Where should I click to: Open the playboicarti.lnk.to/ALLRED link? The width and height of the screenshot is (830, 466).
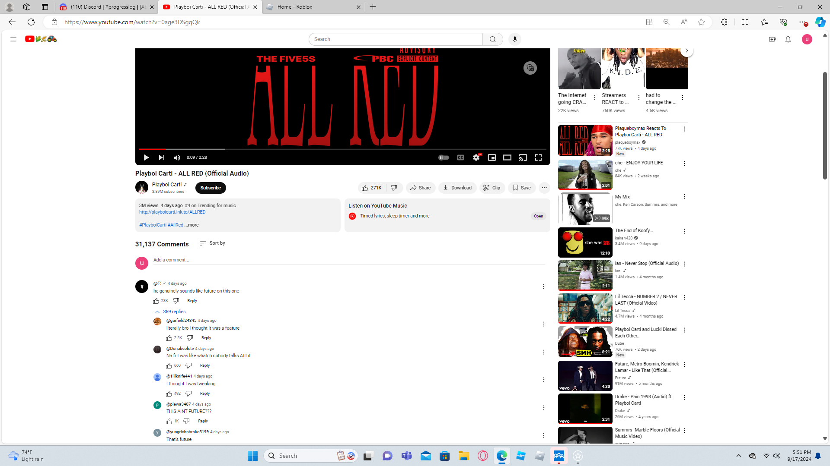[172, 212]
